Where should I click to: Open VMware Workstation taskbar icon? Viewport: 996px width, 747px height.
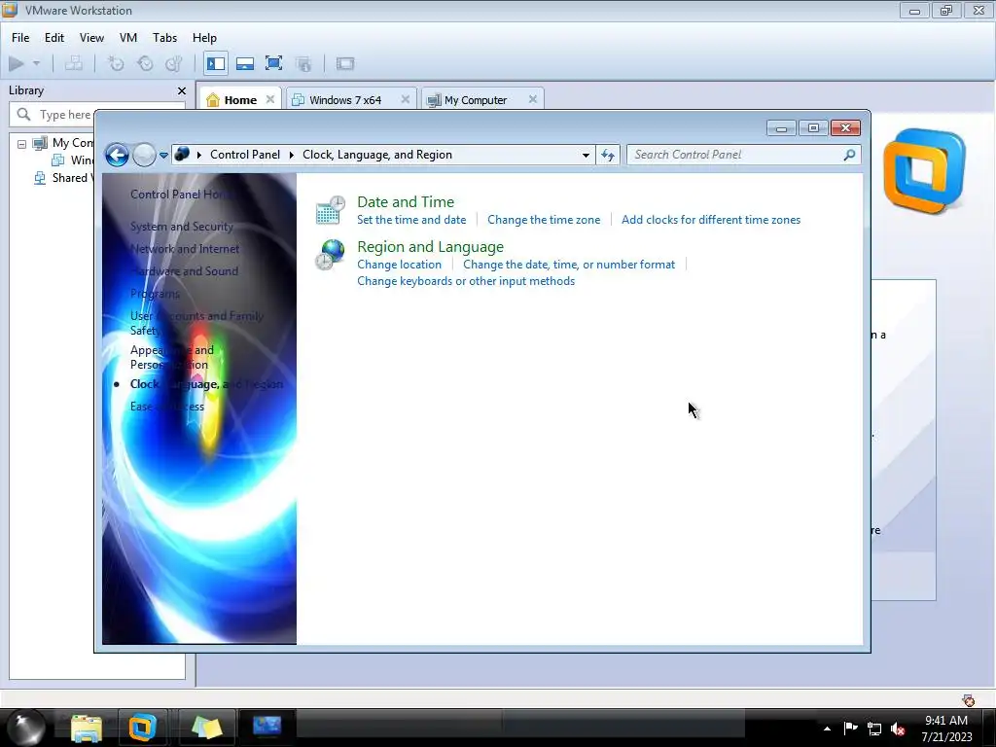tap(142, 728)
